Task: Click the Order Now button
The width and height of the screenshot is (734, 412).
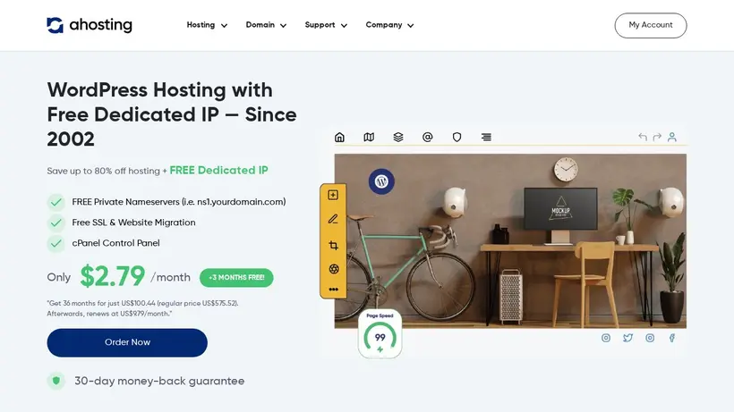Action: (x=127, y=342)
